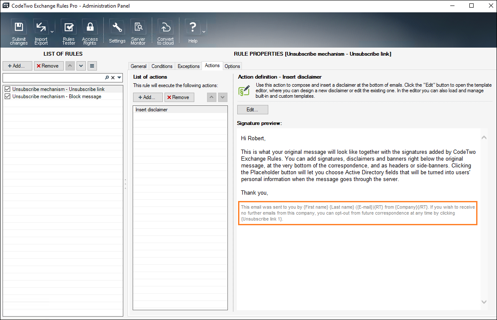This screenshot has height=320, width=497.
Task: Launch the Rules Tester
Action: point(68,33)
